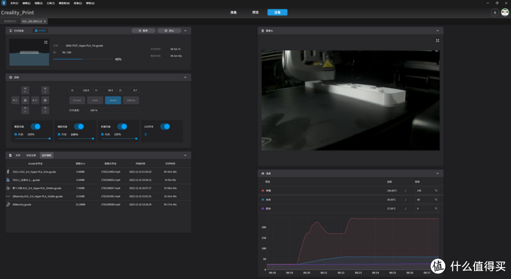Click the live camera video feed
The width and height of the screenshot is (511, 279).
[x=350, y=100]
